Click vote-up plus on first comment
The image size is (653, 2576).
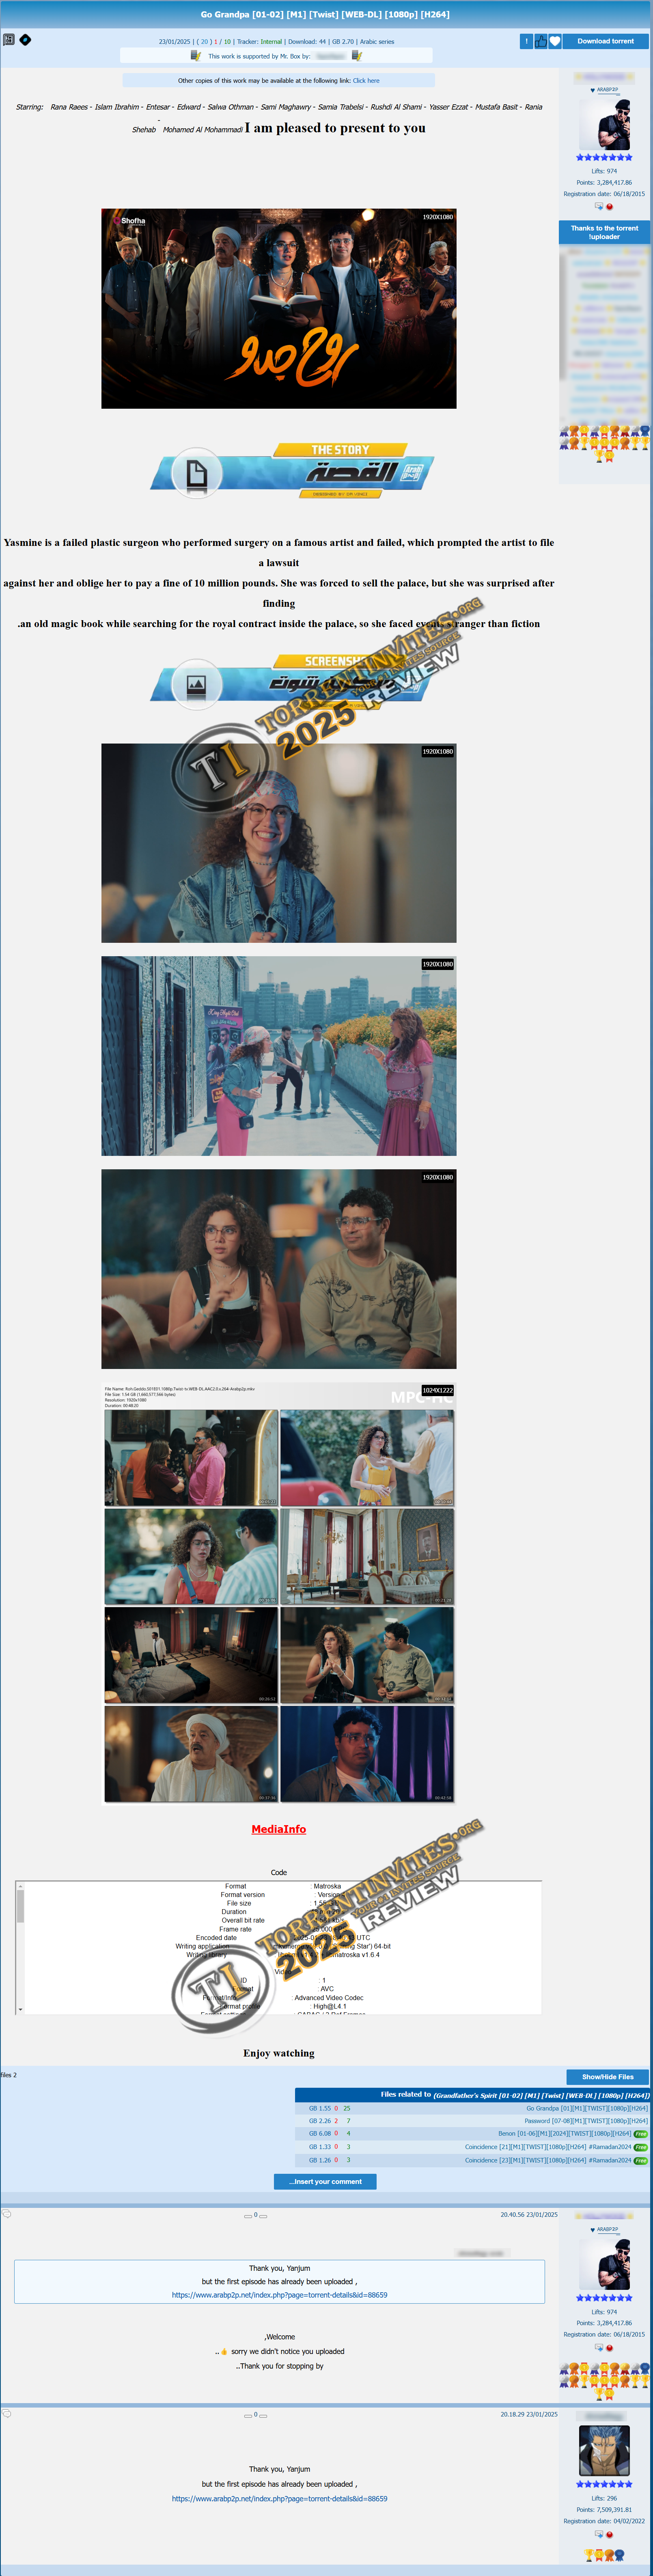pyautogui.click(x=263, y=2217)
